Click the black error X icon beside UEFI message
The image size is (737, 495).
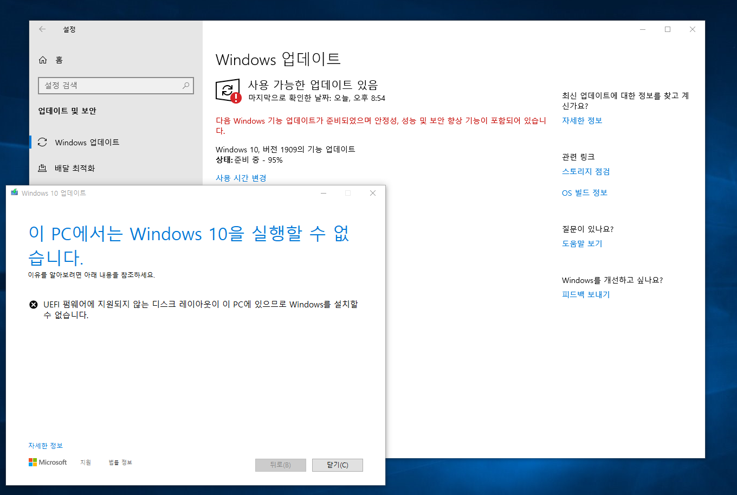click(34, 305)
